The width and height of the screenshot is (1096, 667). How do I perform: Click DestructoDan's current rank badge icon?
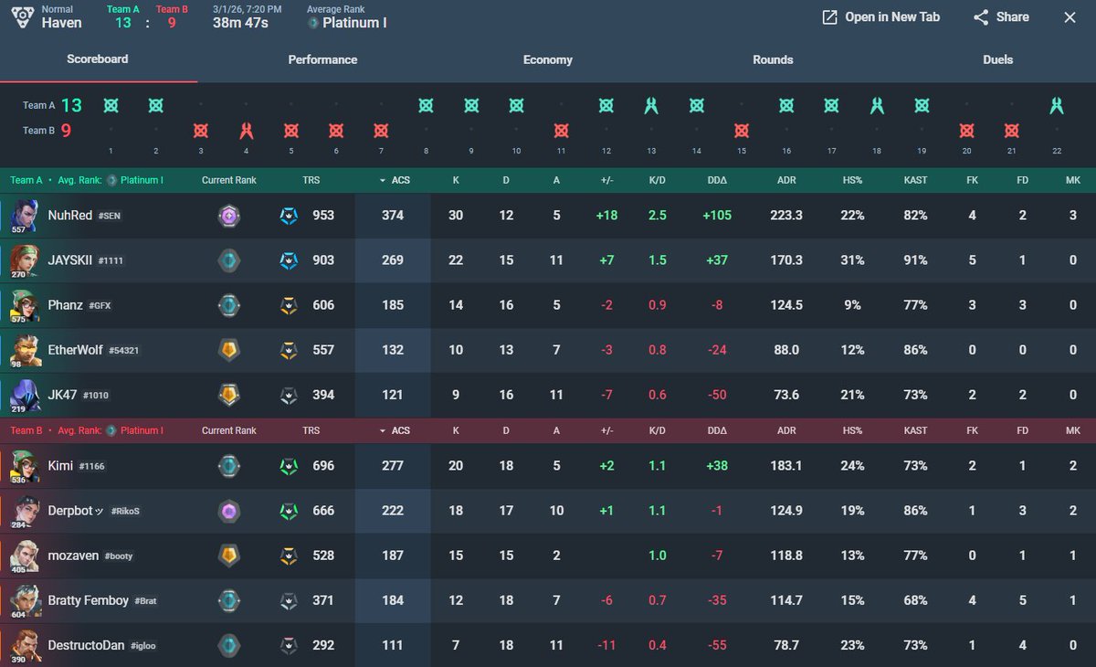point(228,645)
